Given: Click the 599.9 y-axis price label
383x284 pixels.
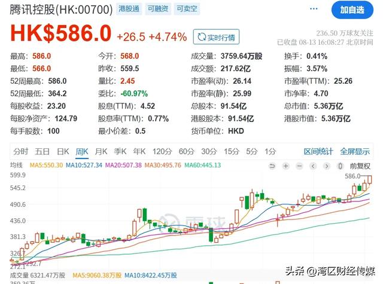Looking at the screenshot, I should tap(17, 175).
